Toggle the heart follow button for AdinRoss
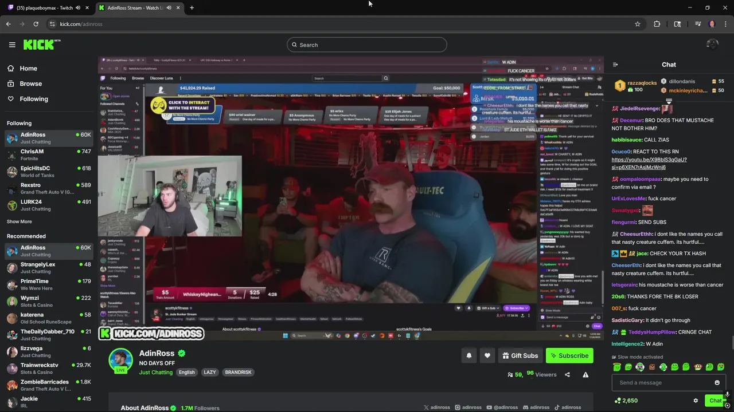 click(487, 356)
